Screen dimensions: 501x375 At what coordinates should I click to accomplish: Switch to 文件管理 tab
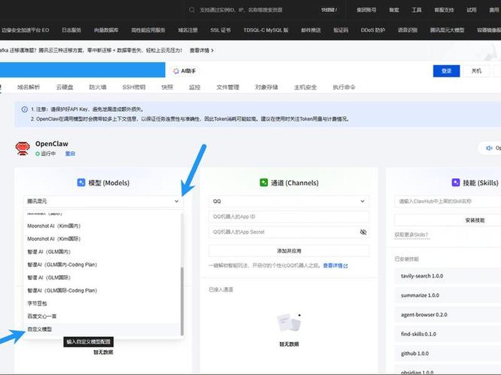227,87
